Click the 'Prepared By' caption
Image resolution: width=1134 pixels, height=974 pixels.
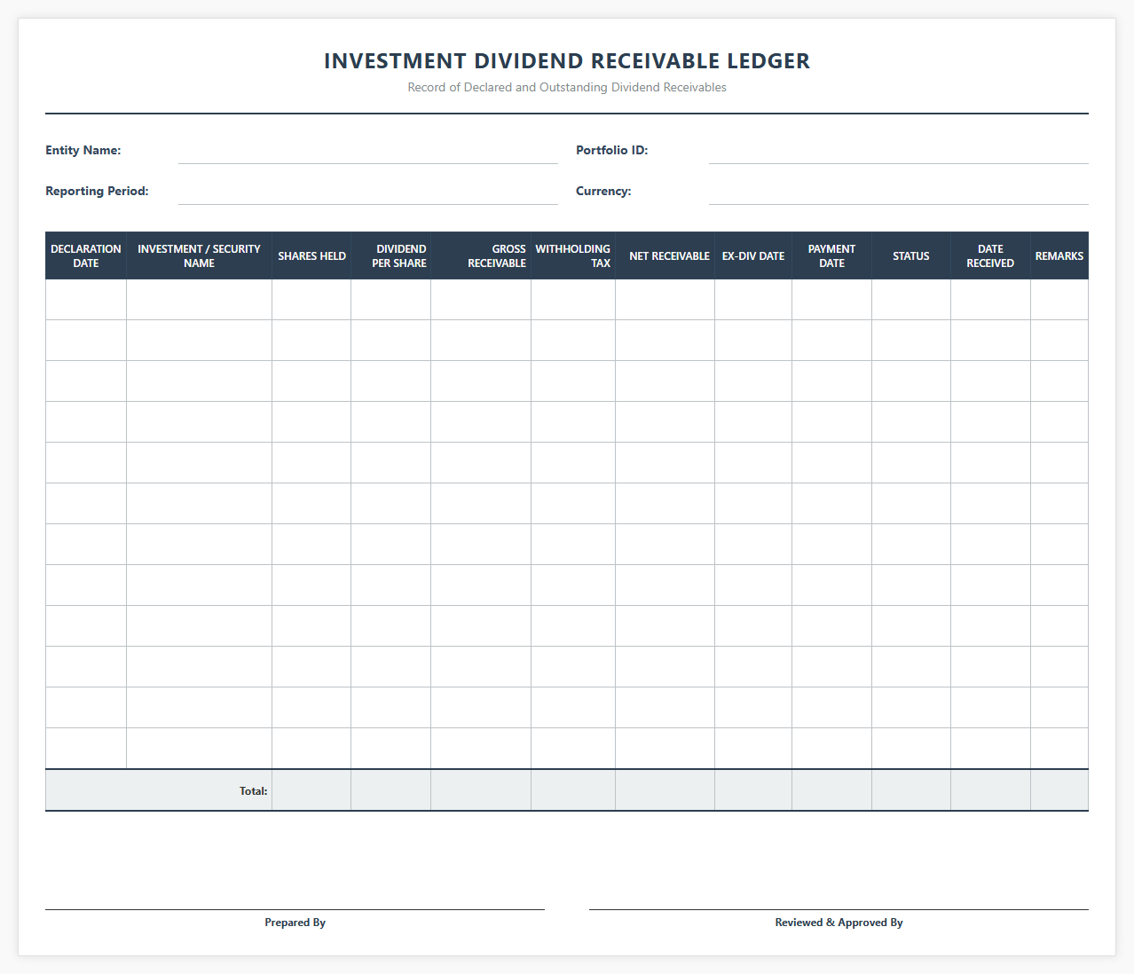coord(295,923)
